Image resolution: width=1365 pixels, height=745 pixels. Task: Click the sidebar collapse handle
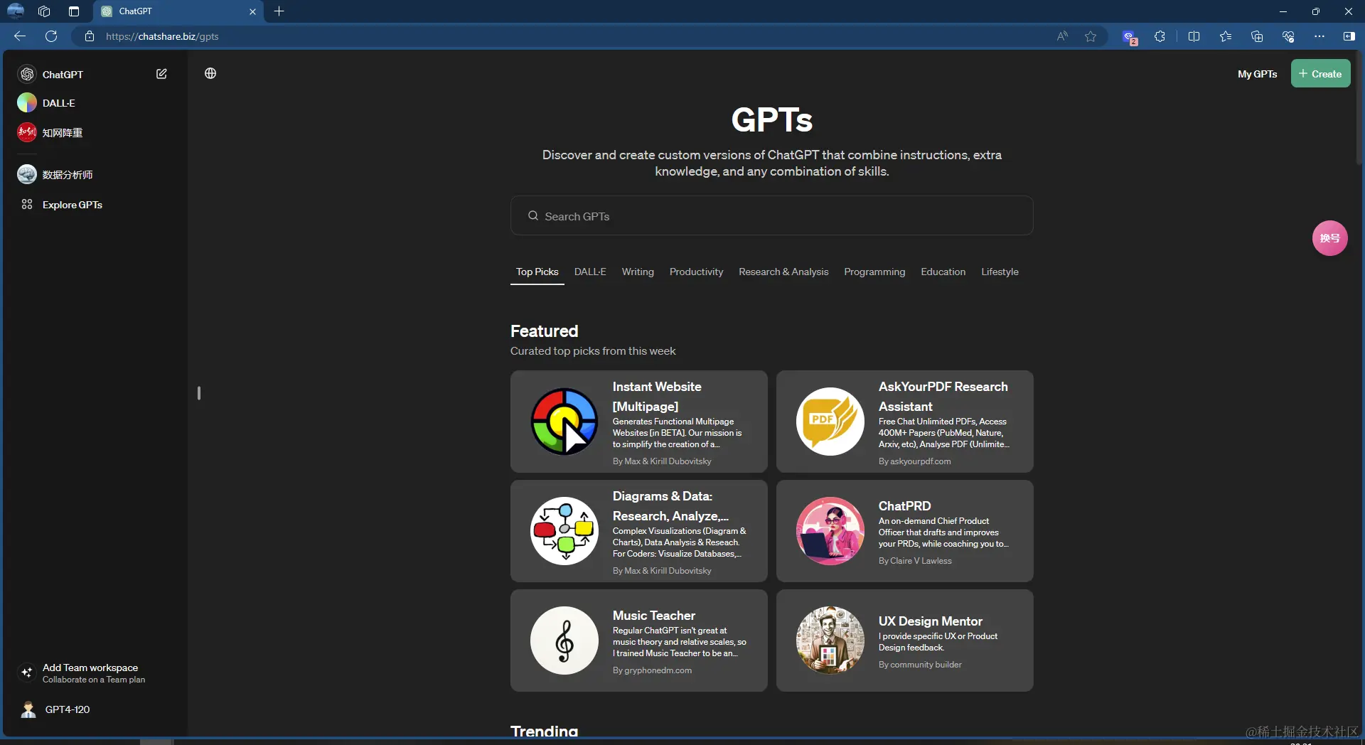(x=199, y=393)
